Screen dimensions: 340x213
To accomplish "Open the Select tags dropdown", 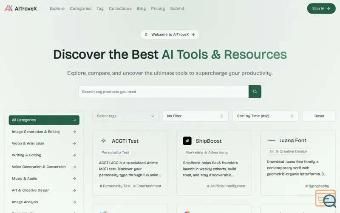I will click(x=125, y=116).
